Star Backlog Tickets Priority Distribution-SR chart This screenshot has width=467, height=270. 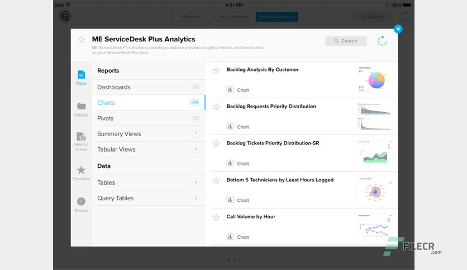click(x=216, y=143)
